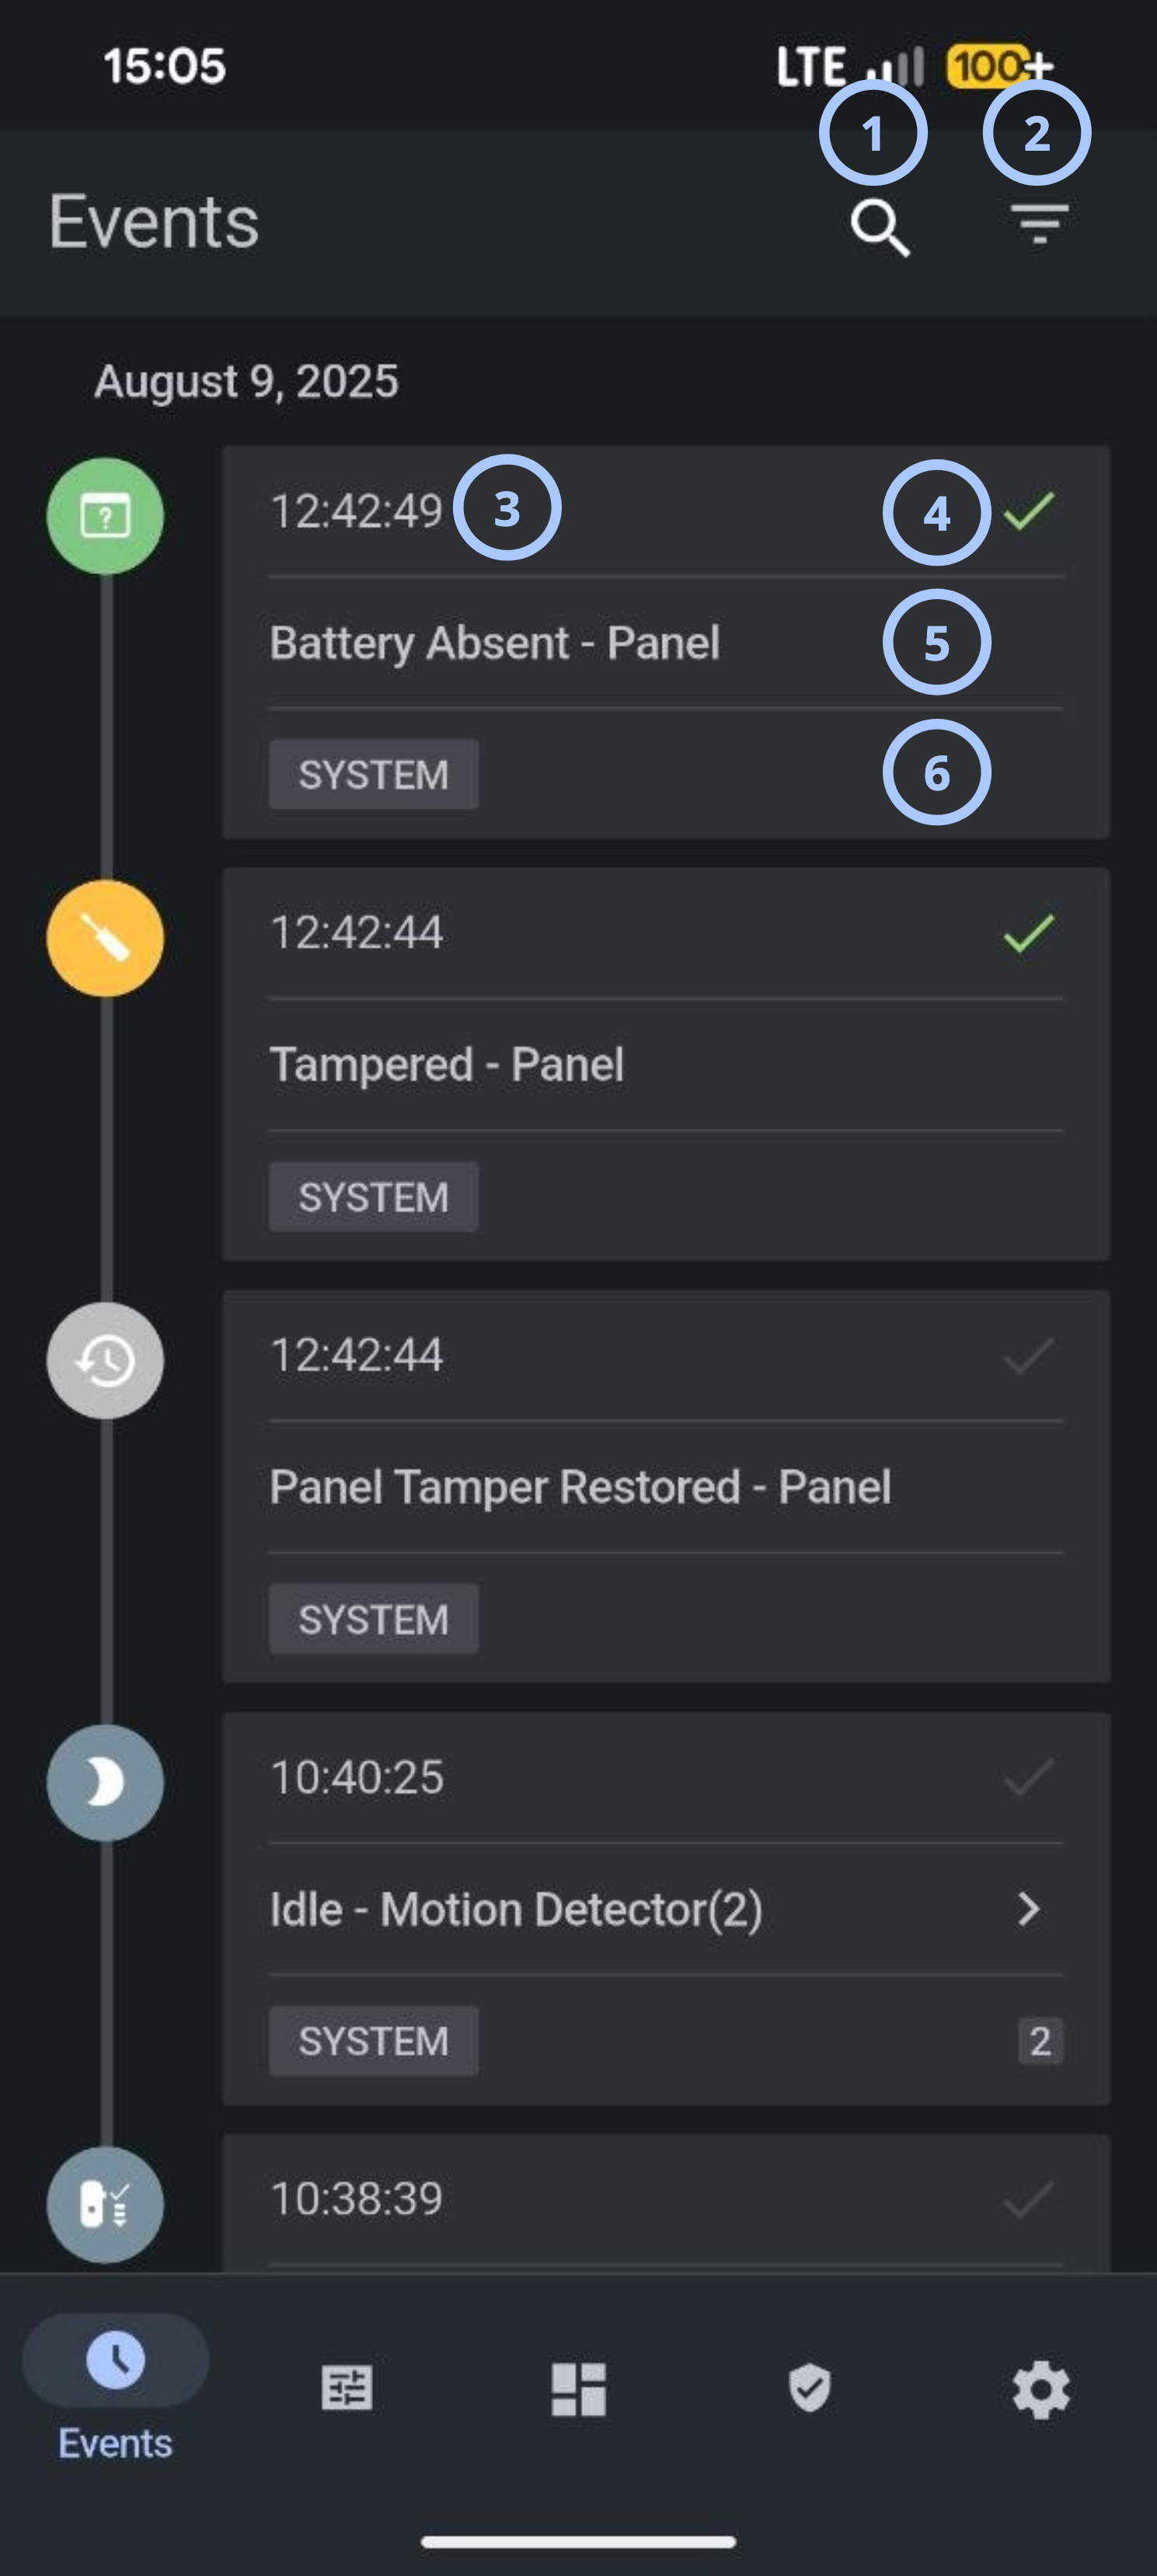The image size is (1157, 2576).
Task: Open the events filter icon
Action: click(1040, 223)
